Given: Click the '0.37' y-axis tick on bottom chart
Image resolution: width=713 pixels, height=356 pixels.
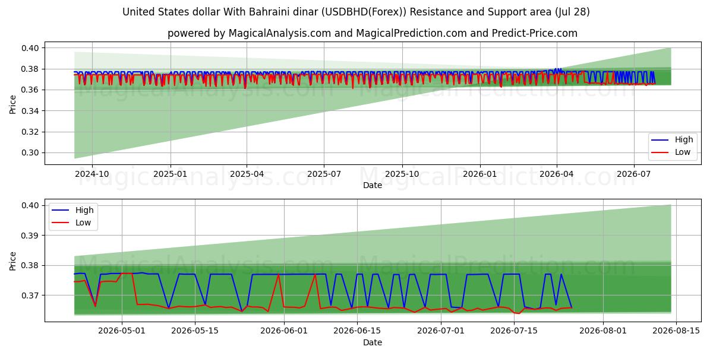Looking at the screenshot, I should click(x=31, y=295).
